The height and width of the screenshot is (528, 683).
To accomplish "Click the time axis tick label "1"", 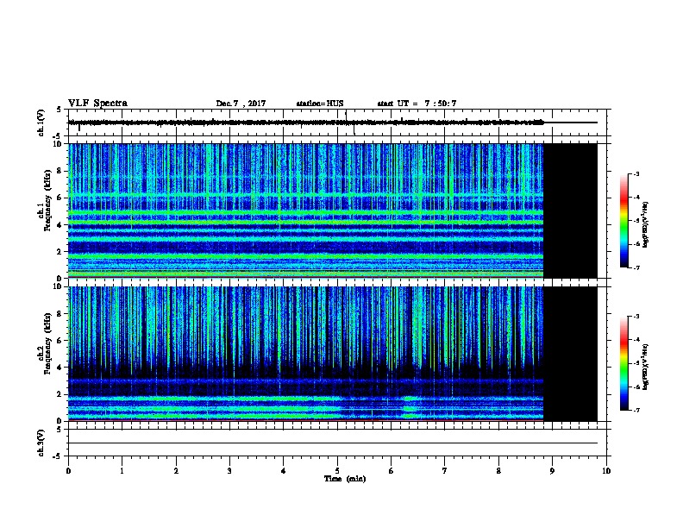I will 122,470.
